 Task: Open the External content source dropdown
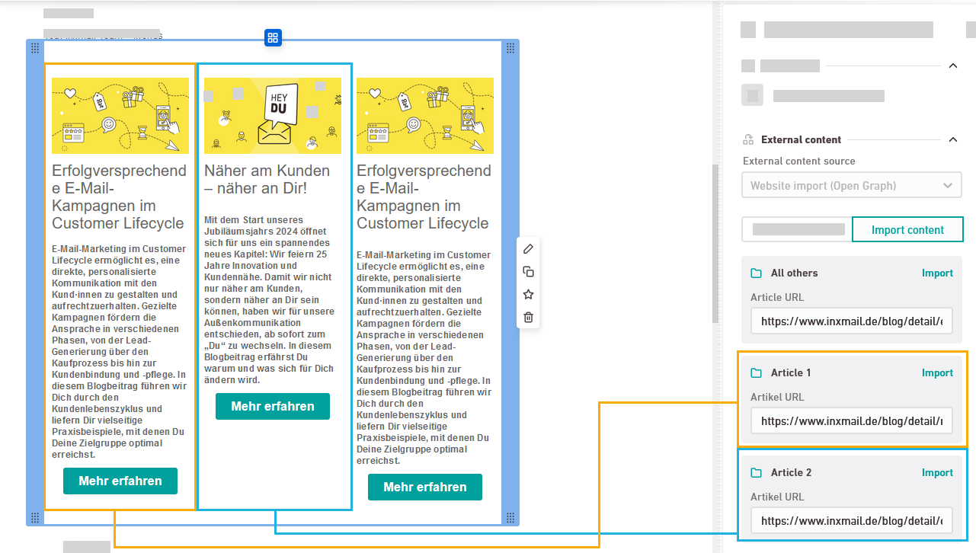tap(851, 185)
